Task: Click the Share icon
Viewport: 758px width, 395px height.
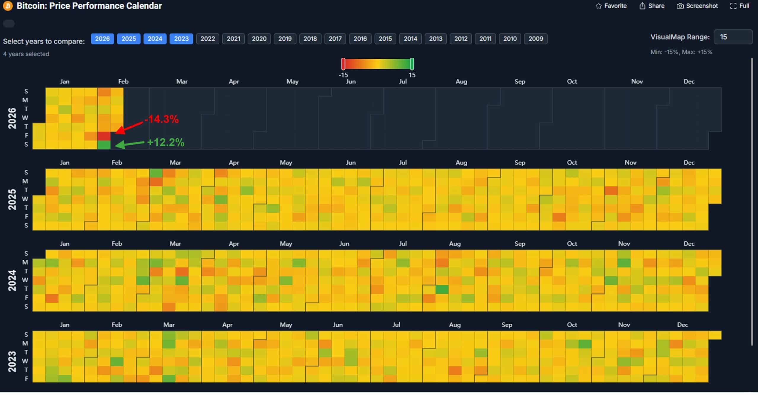Action: (642, 6)
